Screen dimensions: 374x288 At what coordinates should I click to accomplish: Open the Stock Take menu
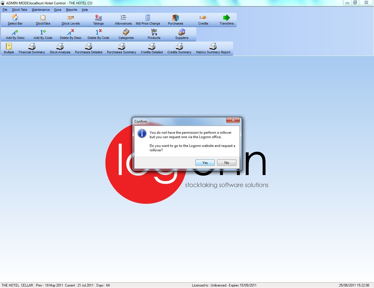coord(20,10)
